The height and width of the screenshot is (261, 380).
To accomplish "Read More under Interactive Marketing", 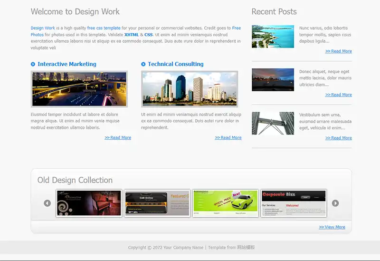I will (x=118, y=137).
